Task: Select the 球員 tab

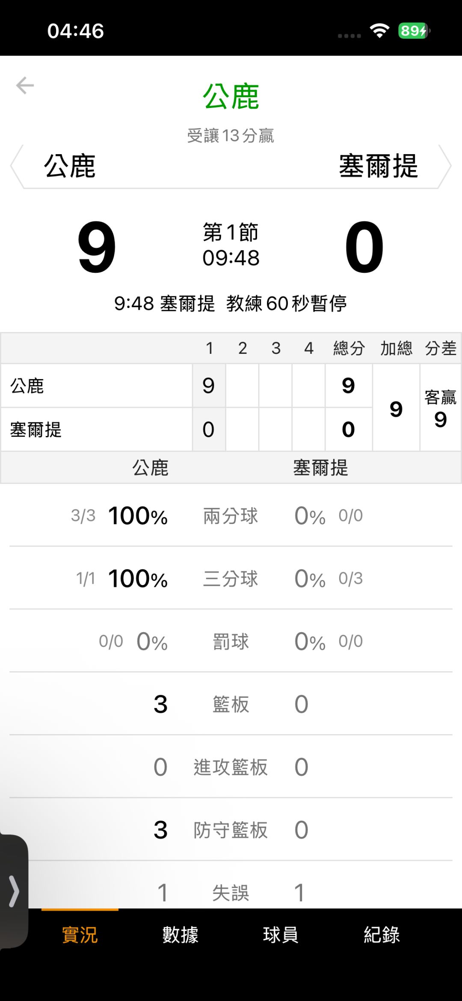Action: tap(281, 934)
